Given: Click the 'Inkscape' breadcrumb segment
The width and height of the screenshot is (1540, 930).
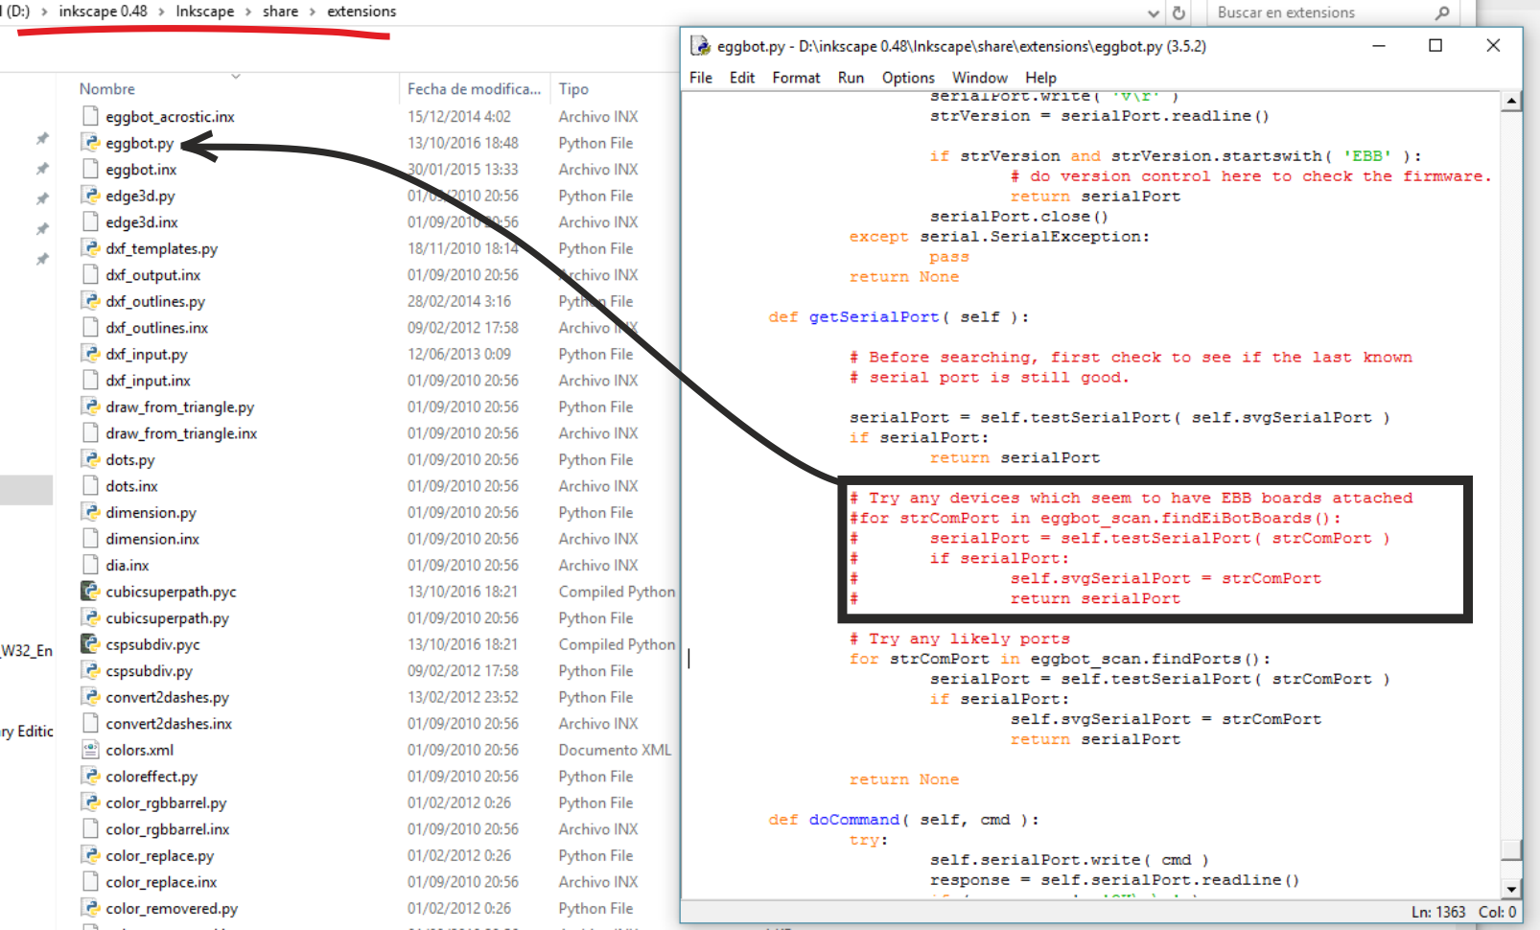Looking at the screenshot, I should coord(204,12).
